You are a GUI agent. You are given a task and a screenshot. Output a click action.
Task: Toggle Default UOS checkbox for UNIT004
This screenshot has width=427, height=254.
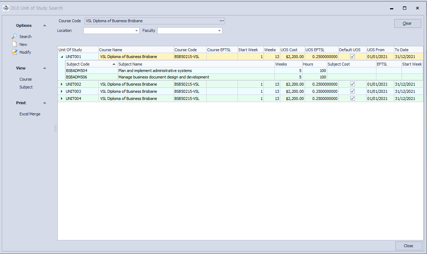point(352,99)
